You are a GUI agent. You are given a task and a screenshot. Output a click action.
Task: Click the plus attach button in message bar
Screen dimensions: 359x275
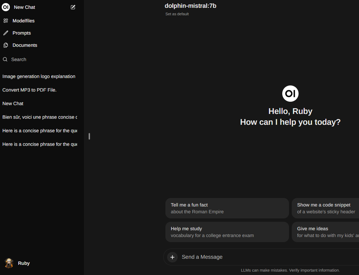(172, 257)
